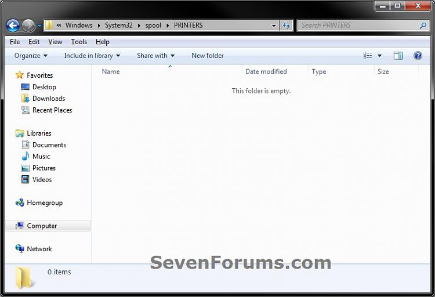Click the Documents library icon

coord(26,144)
